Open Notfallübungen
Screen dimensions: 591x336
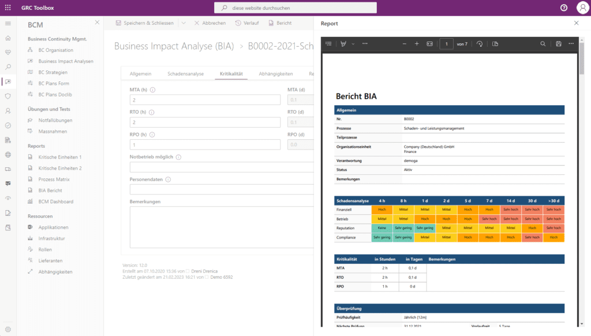pos(55,120)
